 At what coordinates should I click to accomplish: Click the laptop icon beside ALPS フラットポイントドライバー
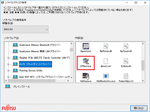[15, 64]
